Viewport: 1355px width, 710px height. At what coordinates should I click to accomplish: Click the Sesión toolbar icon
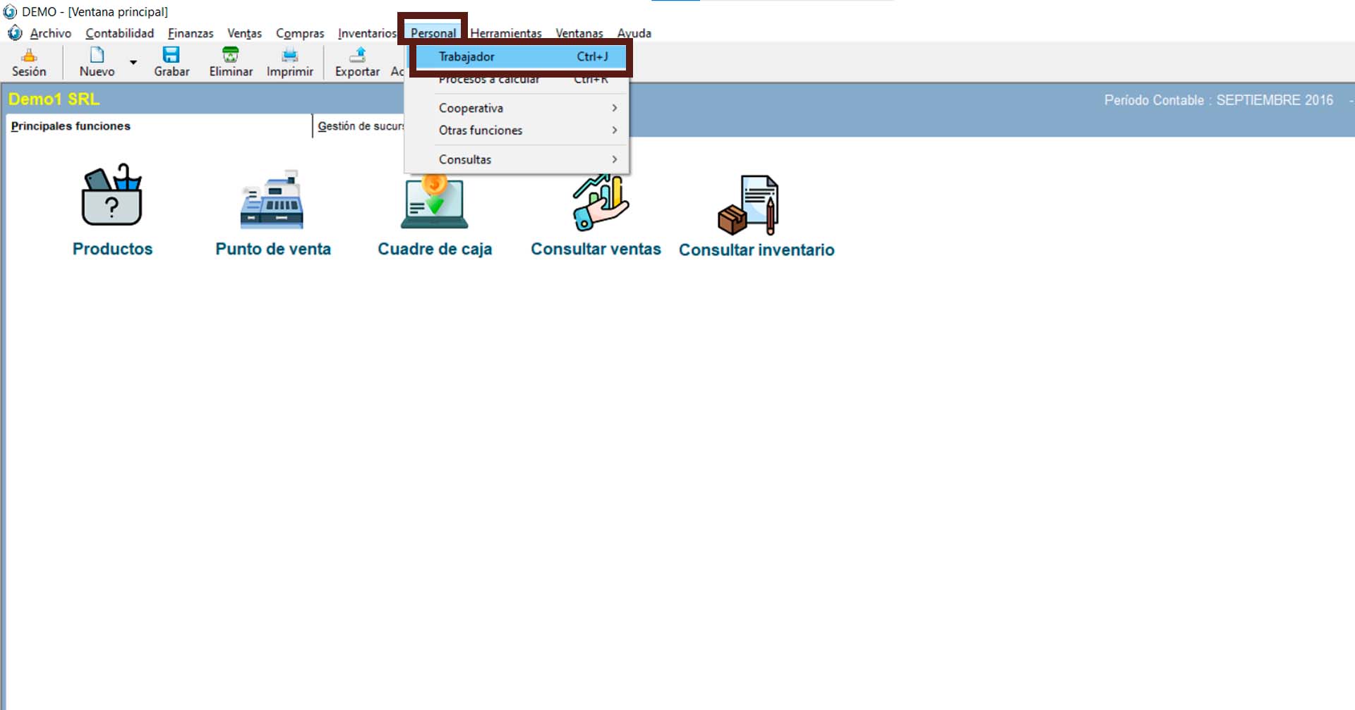tap(29, 56)
